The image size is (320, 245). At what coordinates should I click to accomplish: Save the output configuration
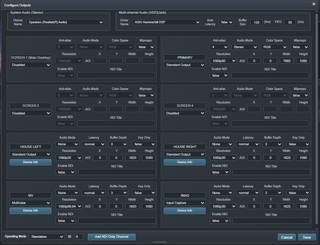(x=307, y=237)
